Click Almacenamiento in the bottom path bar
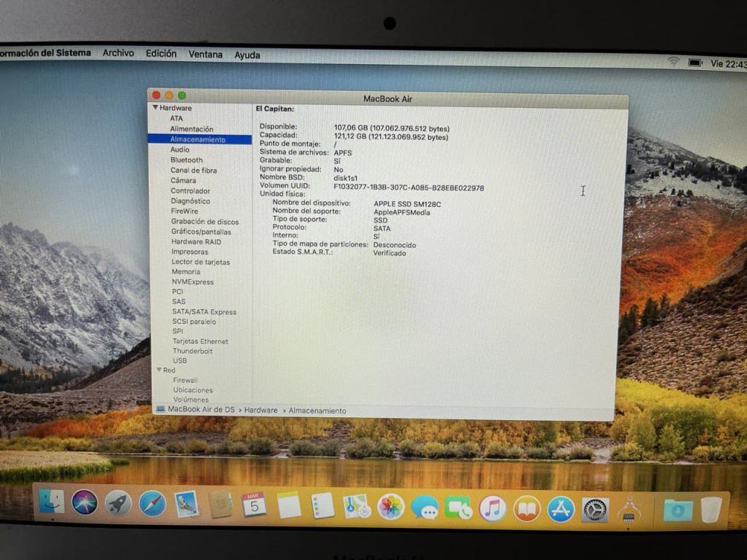Viewport: 747px width, 560px height. [317, 411]
